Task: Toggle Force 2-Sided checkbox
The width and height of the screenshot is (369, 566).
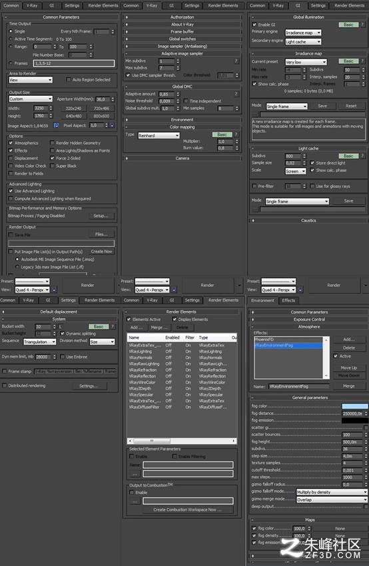Action: 52,158
